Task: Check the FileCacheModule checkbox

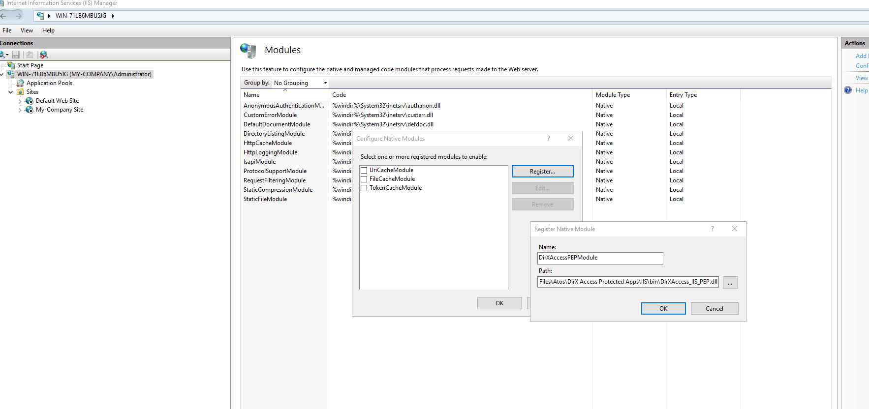Action: tap(364, 179)
